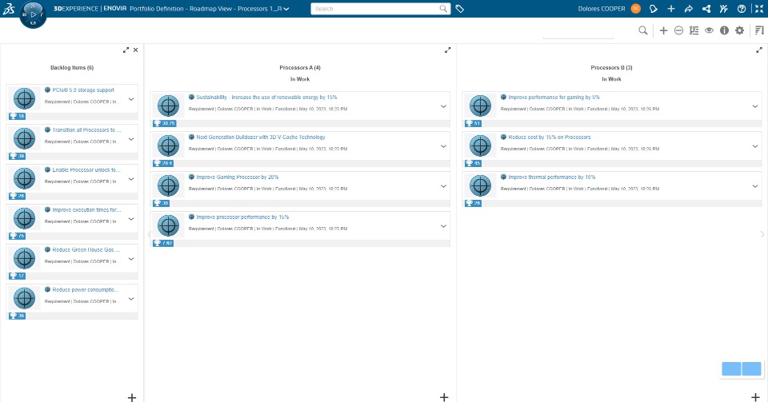Click the plus at the Processors B column bottom

755,397
